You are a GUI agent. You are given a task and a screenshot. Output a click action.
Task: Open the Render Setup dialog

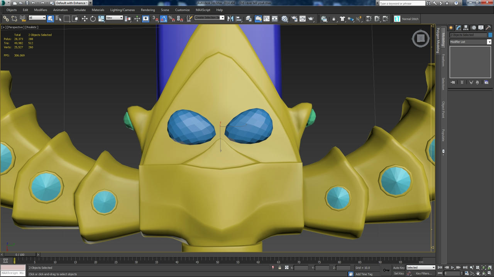294,18
